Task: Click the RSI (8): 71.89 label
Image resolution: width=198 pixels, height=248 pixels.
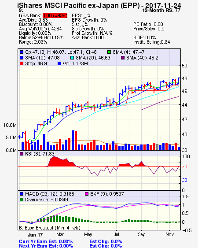Action: click(x=40, y=154)
